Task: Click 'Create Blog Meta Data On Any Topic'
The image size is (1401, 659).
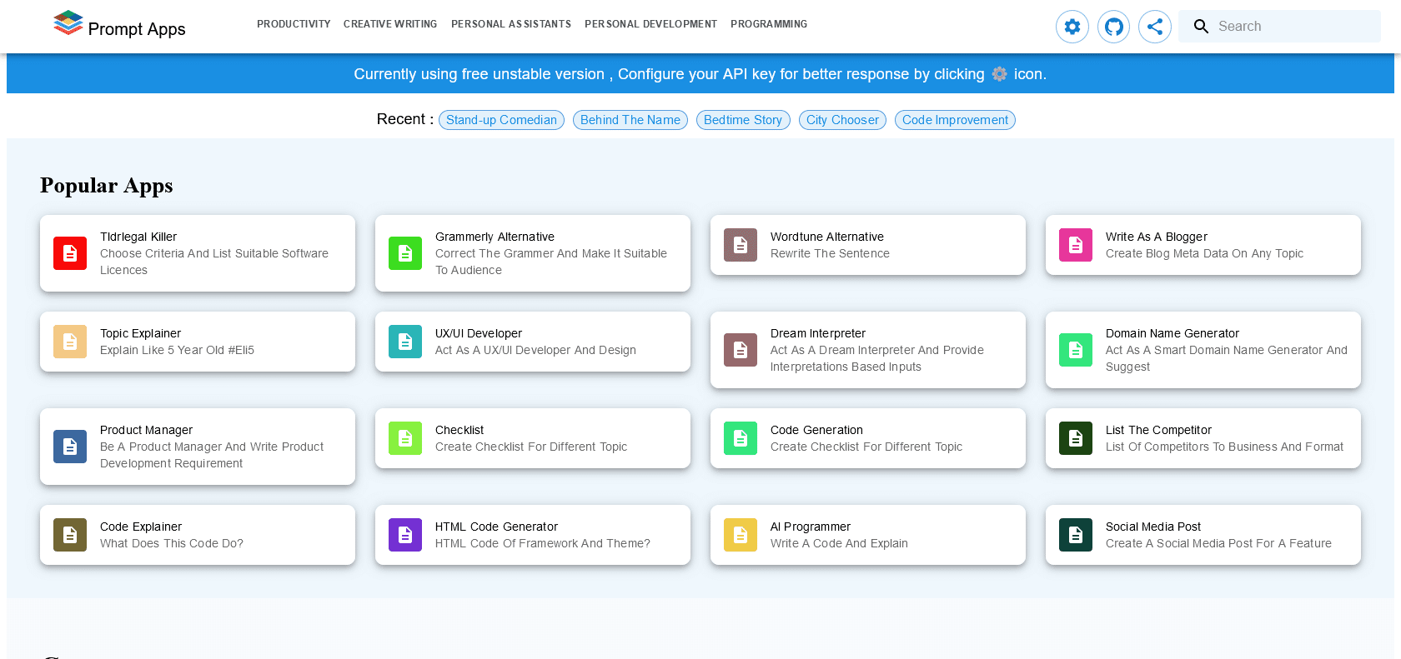Action: pos(1204,253)
